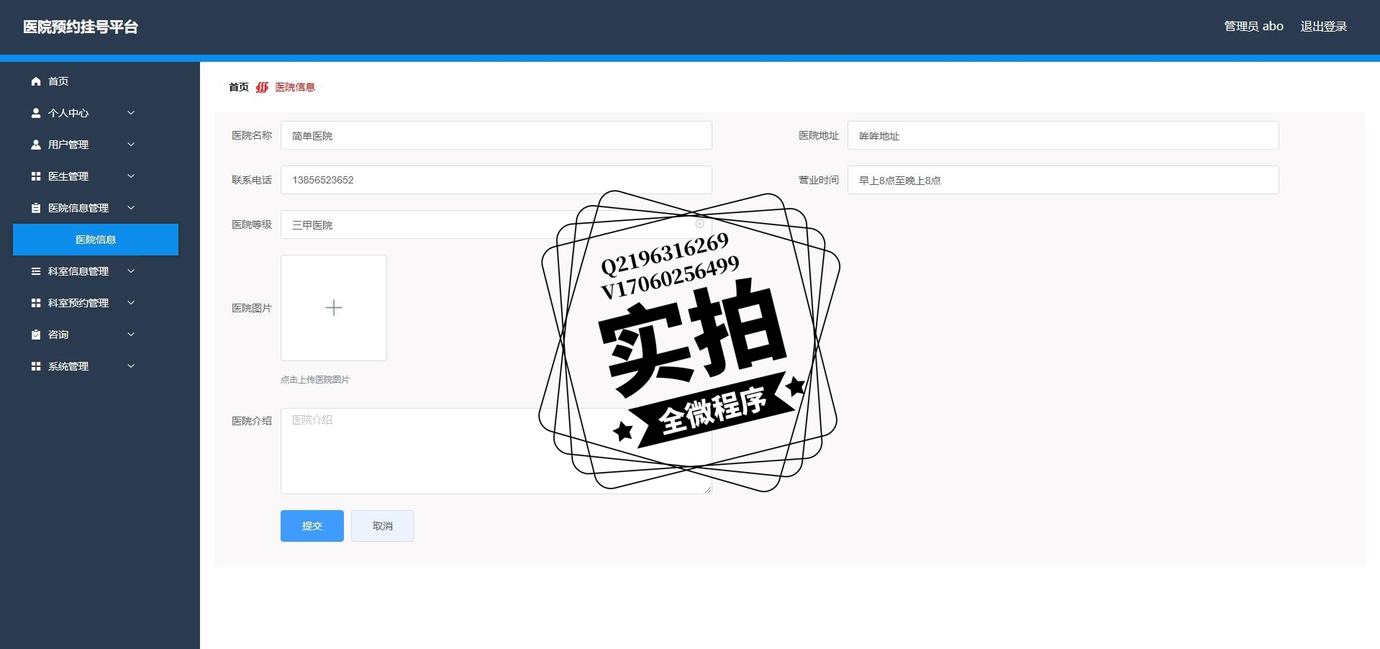Expand the 科室信息管理 chevron
This screenshot has width=1380, height=649.
[x=131, y=271]
